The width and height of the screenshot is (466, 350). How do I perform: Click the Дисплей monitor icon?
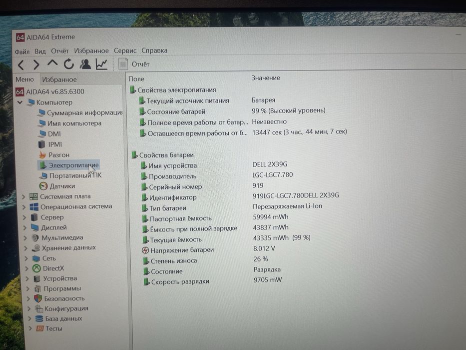click(x=35, y=227)
